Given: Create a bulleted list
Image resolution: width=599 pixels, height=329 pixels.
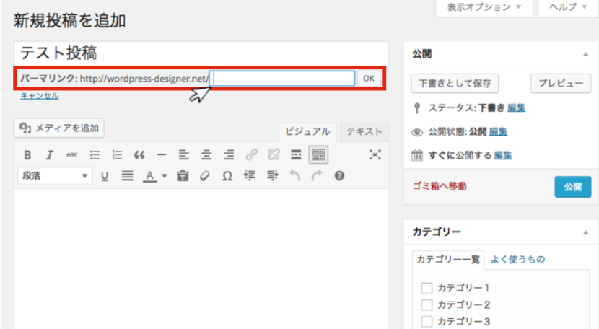Looking at the screenshot, I should (95, 154).
